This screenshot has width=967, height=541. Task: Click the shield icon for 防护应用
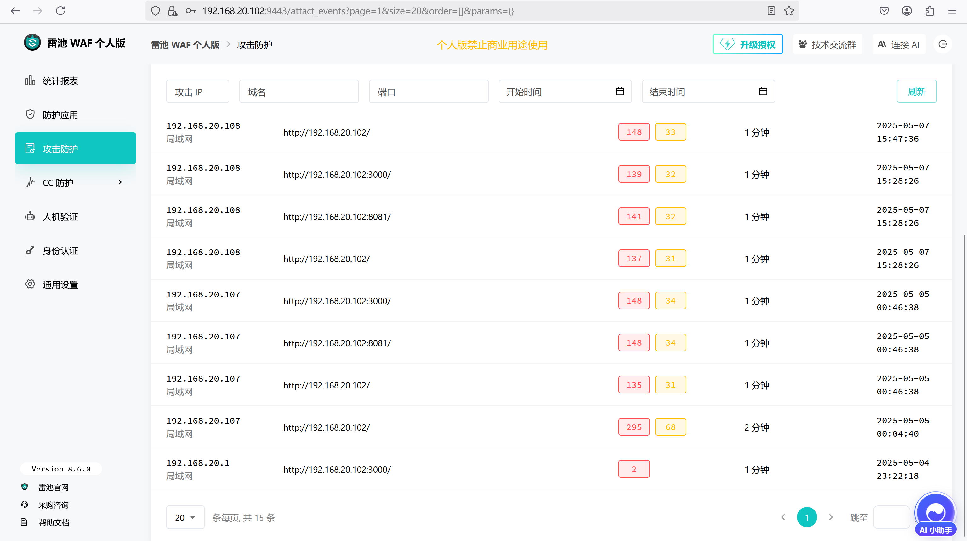coord(30,114)
